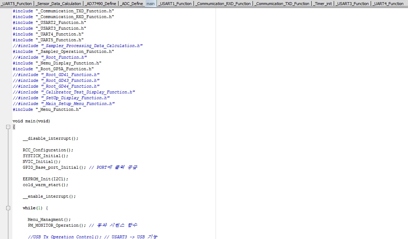Screen dimensions: 408x239
Task: Click the commented _Root_GD41_Function.h include
Action: tap(56, 75)
